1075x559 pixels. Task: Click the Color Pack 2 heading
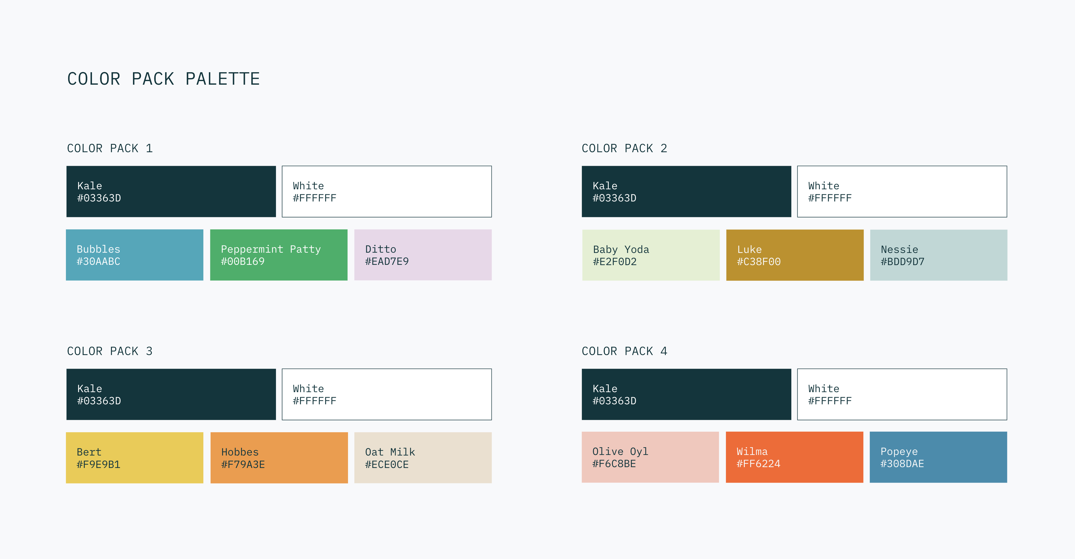[624, 148]
